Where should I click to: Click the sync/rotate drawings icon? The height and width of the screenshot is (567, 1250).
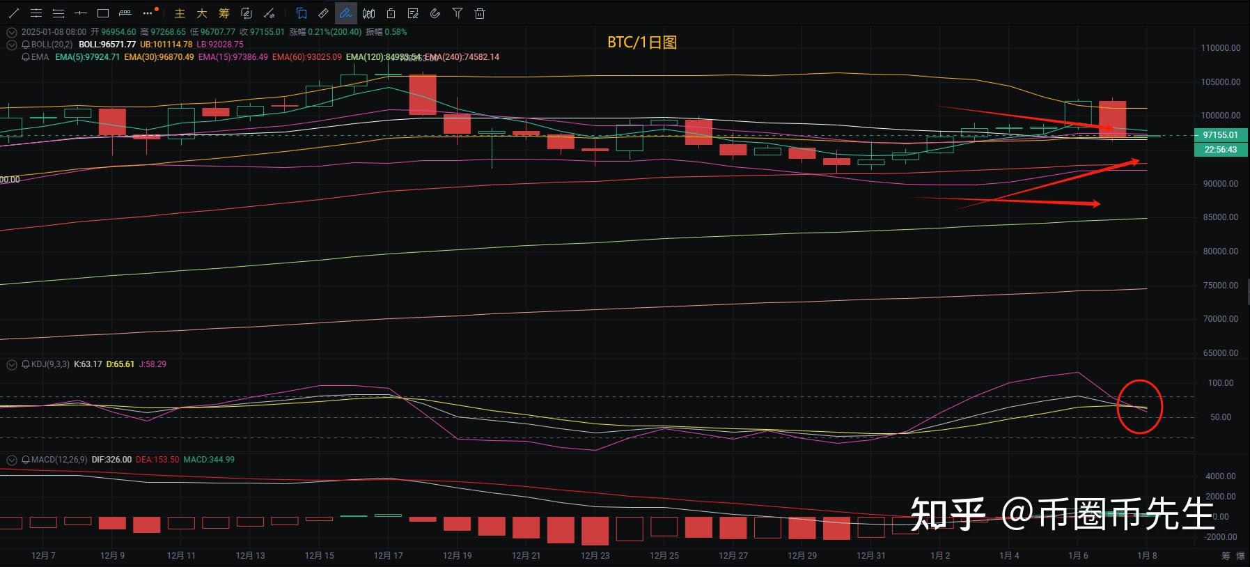[247, 13]
